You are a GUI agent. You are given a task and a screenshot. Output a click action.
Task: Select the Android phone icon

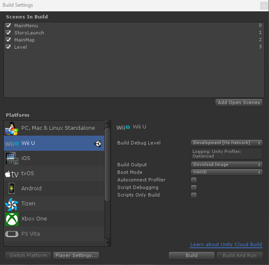pos(11,189)
